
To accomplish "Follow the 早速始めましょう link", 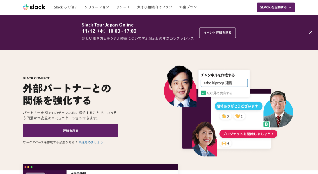I will [x=91, y=142].
